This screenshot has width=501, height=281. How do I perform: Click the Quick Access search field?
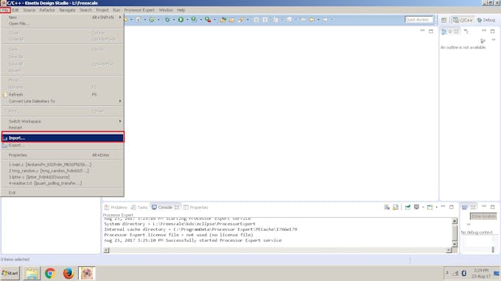[418, 20]
